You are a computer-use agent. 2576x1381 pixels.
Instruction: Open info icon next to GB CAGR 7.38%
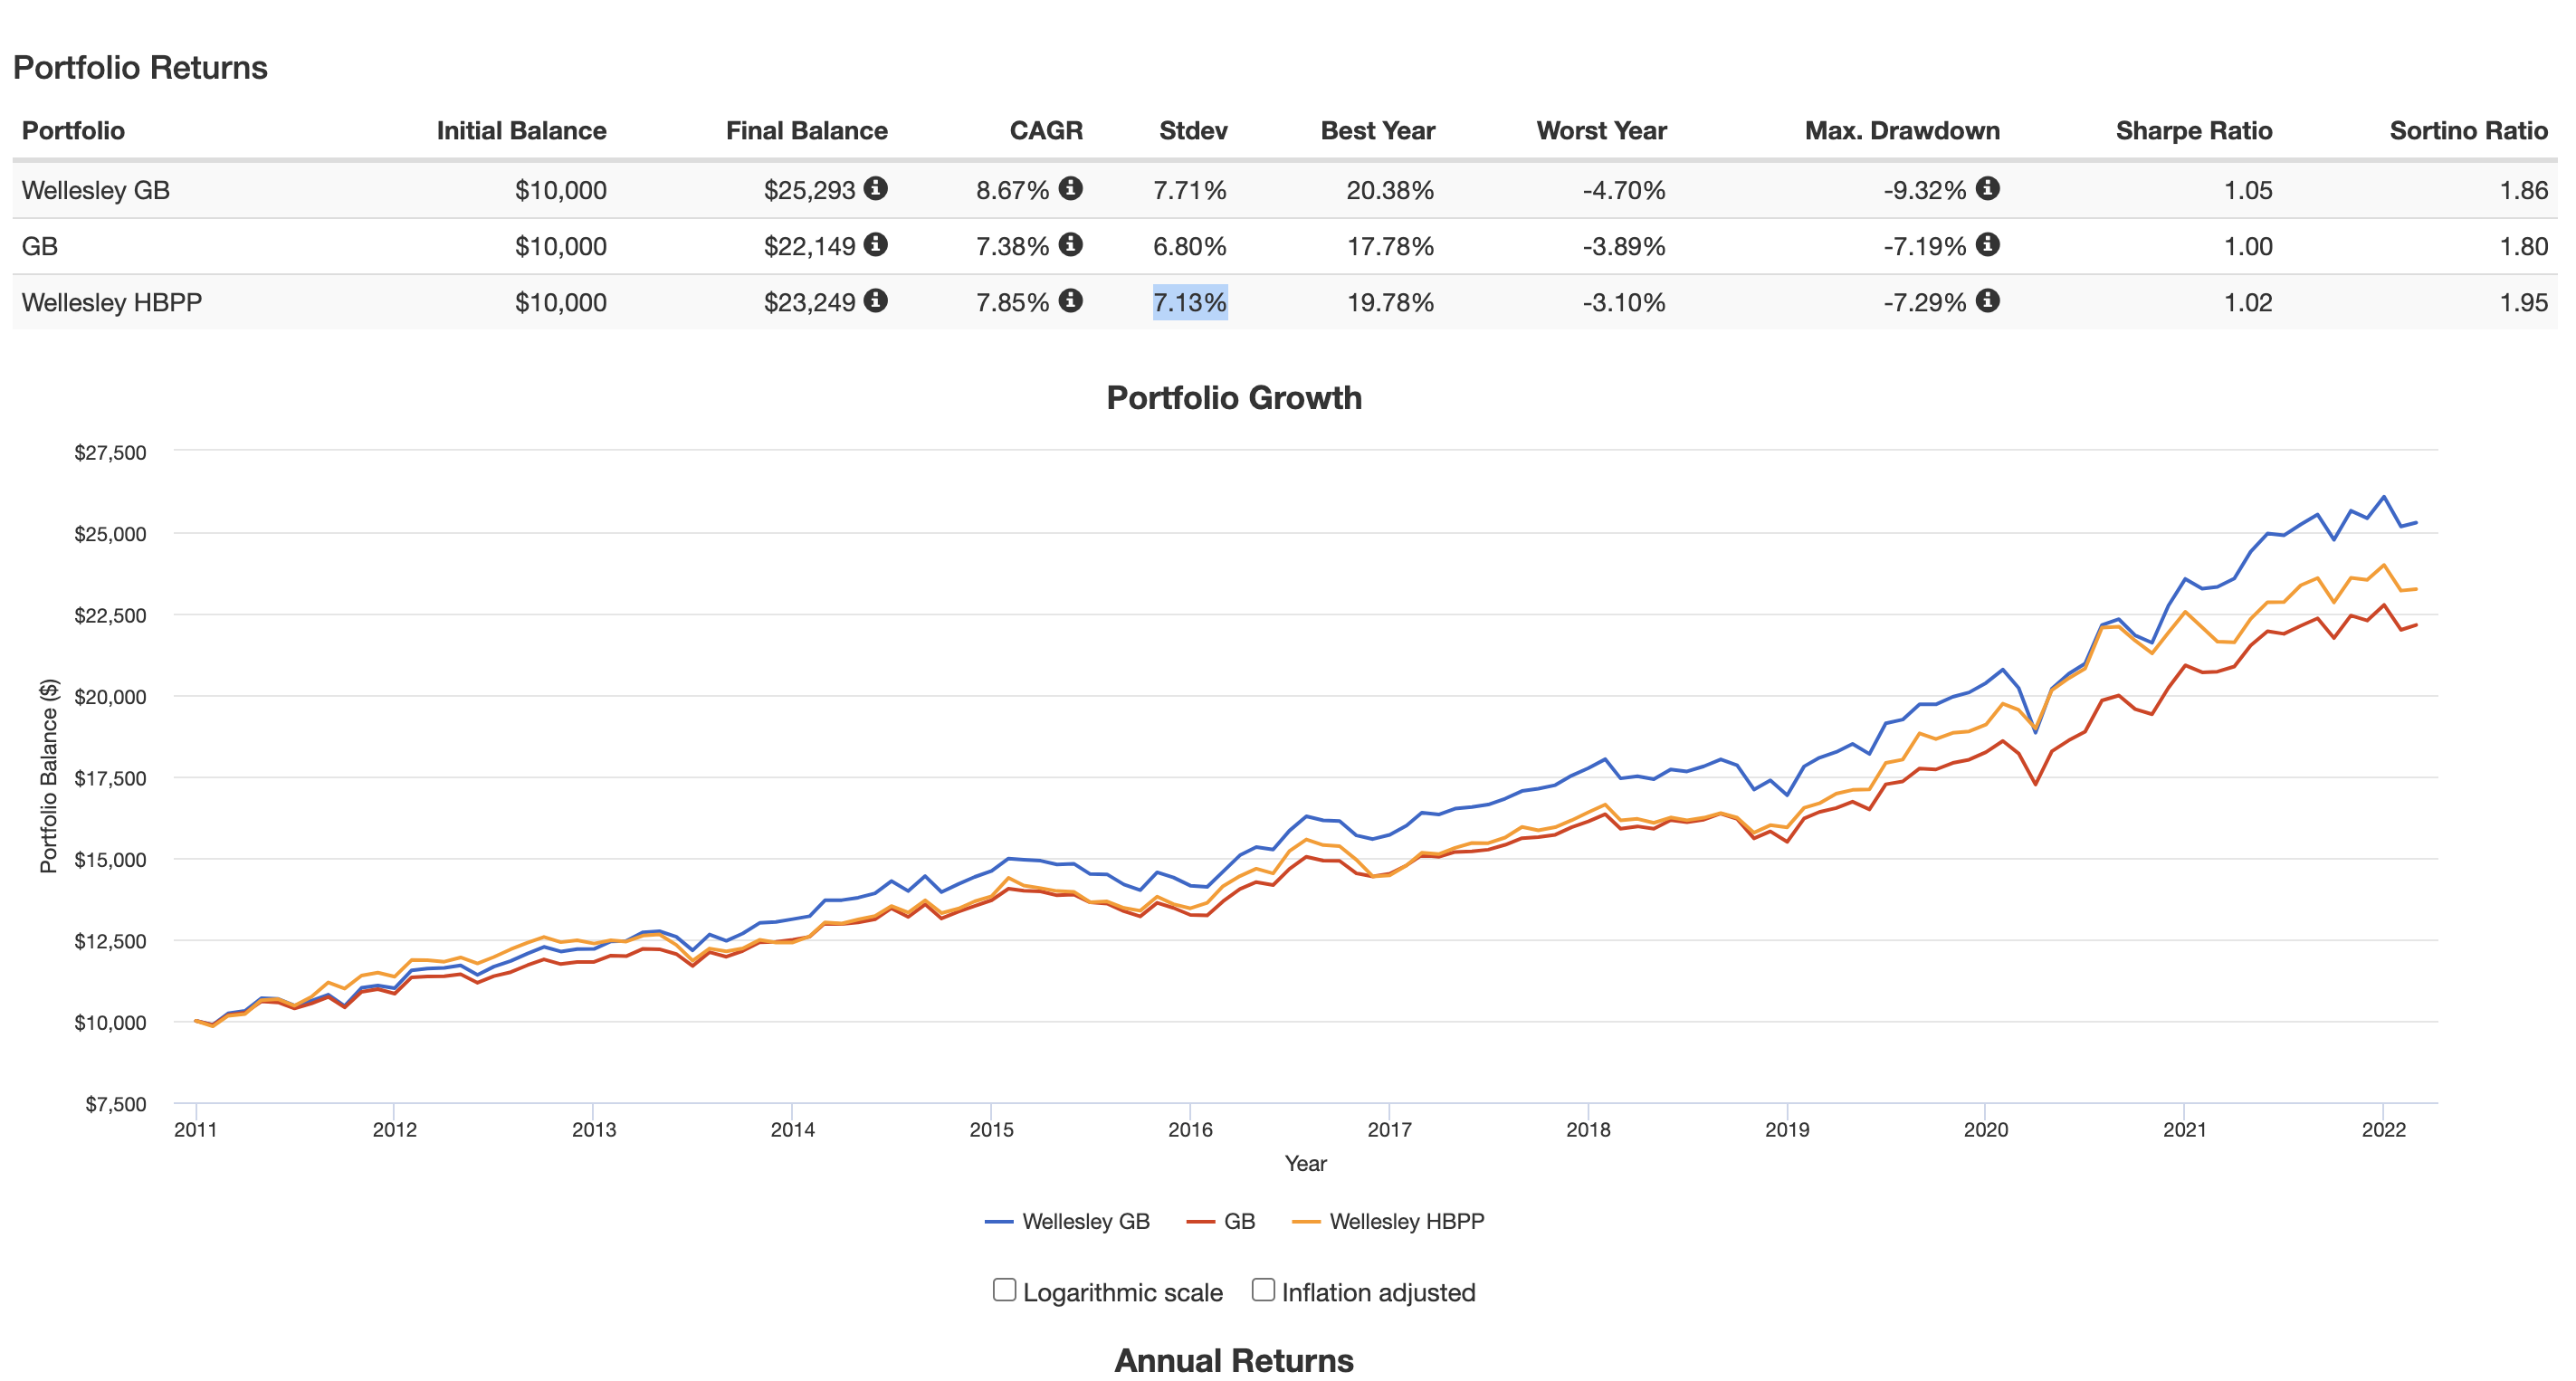1070,244
